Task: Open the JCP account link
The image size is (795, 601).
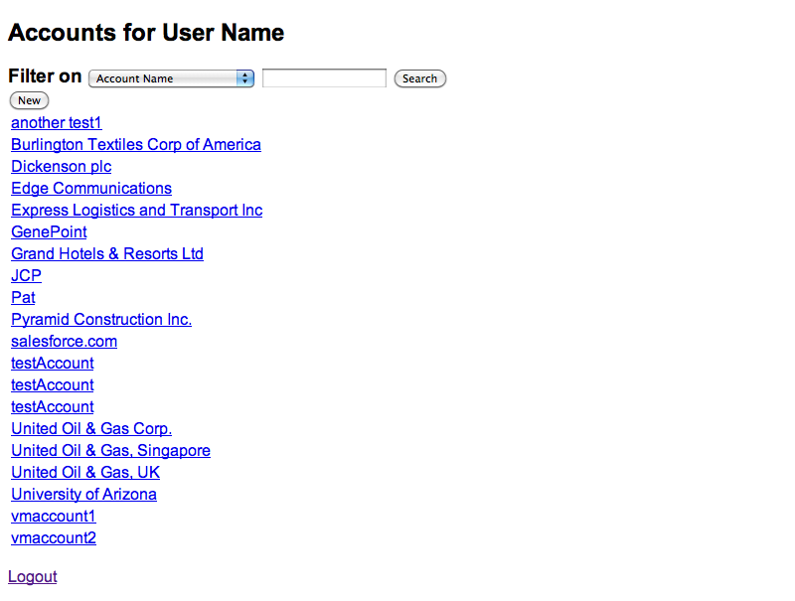Action: tap(27, 275)
